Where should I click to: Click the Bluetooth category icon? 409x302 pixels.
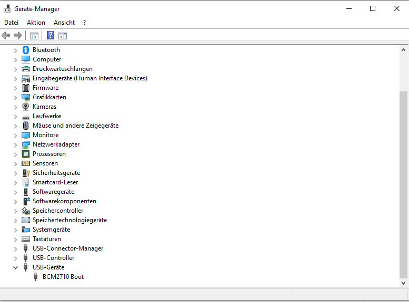(x=26, y=50)
